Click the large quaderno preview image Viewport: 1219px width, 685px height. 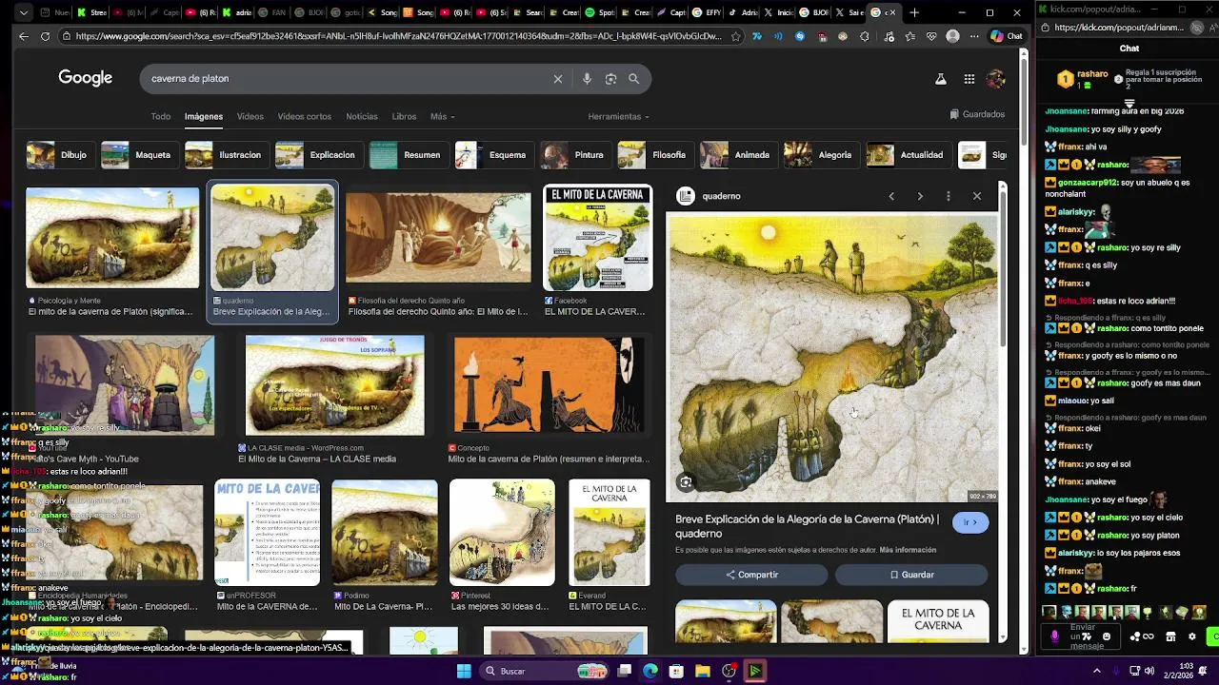832,357
